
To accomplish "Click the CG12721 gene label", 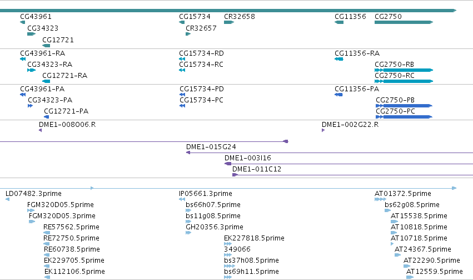I will coord(58,40).
